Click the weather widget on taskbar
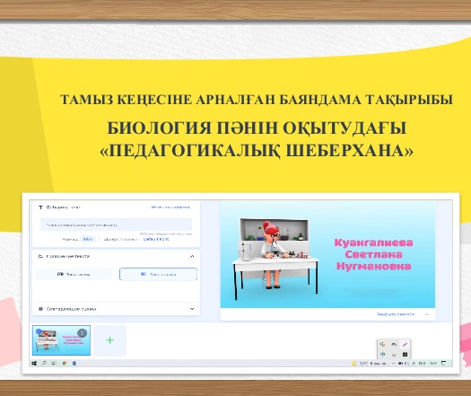Screen dimensions: 471x396 tap(370, 364)
